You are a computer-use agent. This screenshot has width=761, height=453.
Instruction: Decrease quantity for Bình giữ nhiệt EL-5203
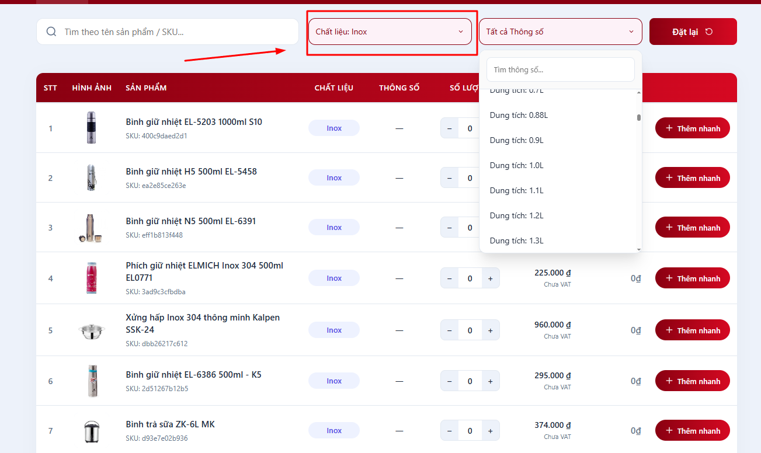tap(449, 128)
